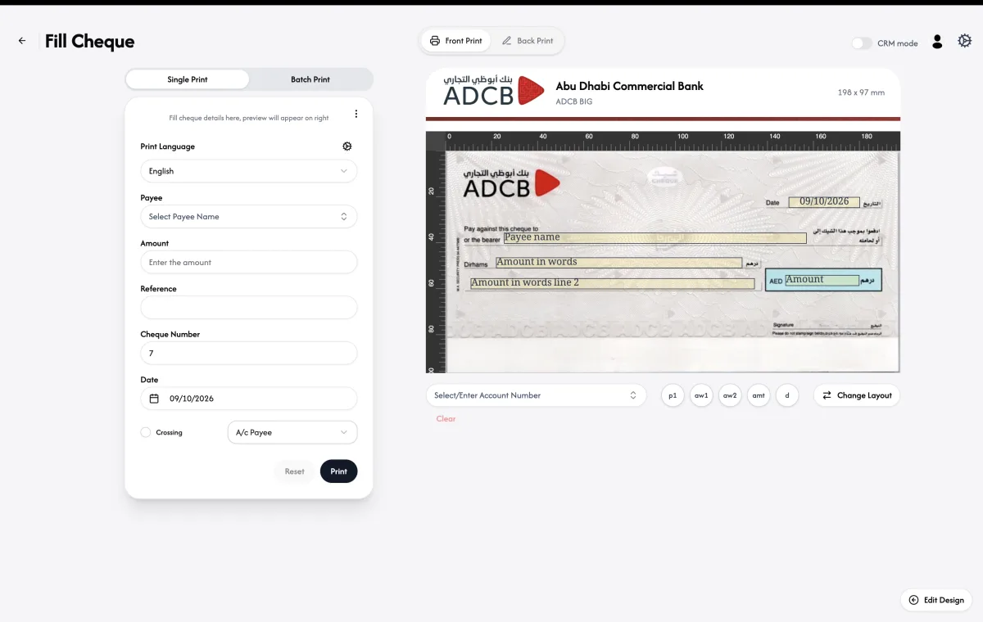Click the Clear link
983x622 pixels.
[x=446, y=418]
